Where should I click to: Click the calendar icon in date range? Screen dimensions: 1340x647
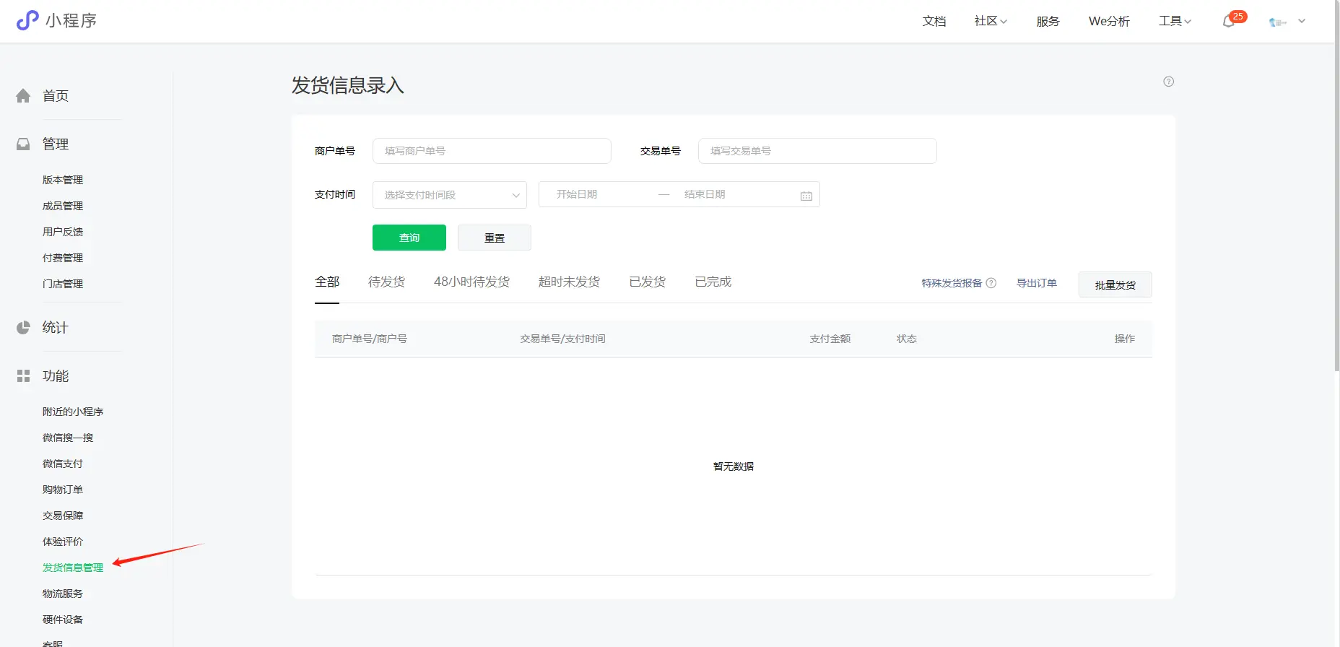806,196
